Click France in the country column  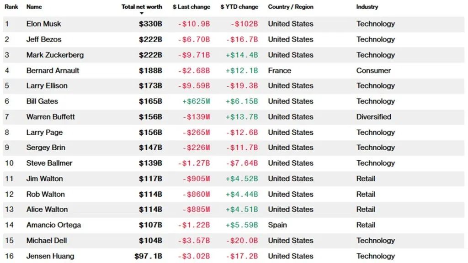(279, 70)
